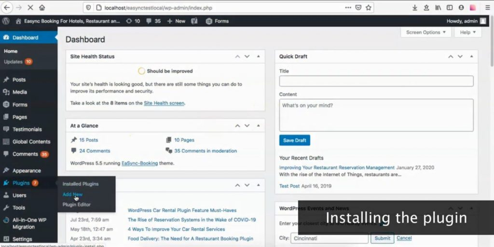Screen dimensions: 494x247
Task: Click the What's on your mind content box
Action: coord(376,115)
